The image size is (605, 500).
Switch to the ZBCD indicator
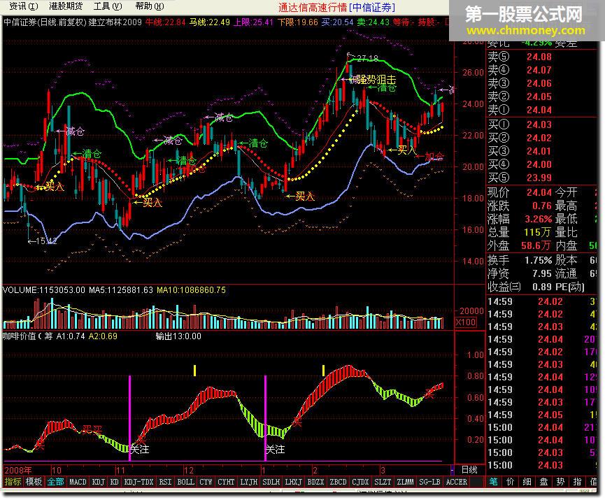click(x=338, y=482)
